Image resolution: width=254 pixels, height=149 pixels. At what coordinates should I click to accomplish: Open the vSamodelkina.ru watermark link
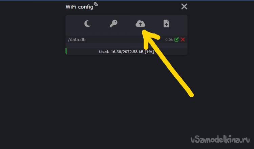pos(220,139)
